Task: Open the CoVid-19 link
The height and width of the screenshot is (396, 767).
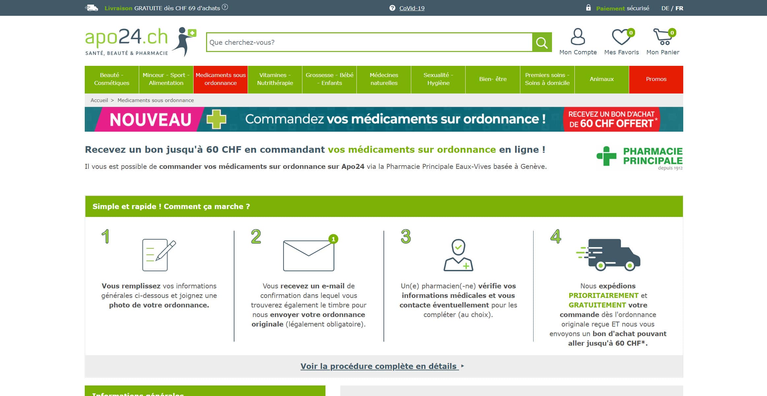Action: pos(412,8)
